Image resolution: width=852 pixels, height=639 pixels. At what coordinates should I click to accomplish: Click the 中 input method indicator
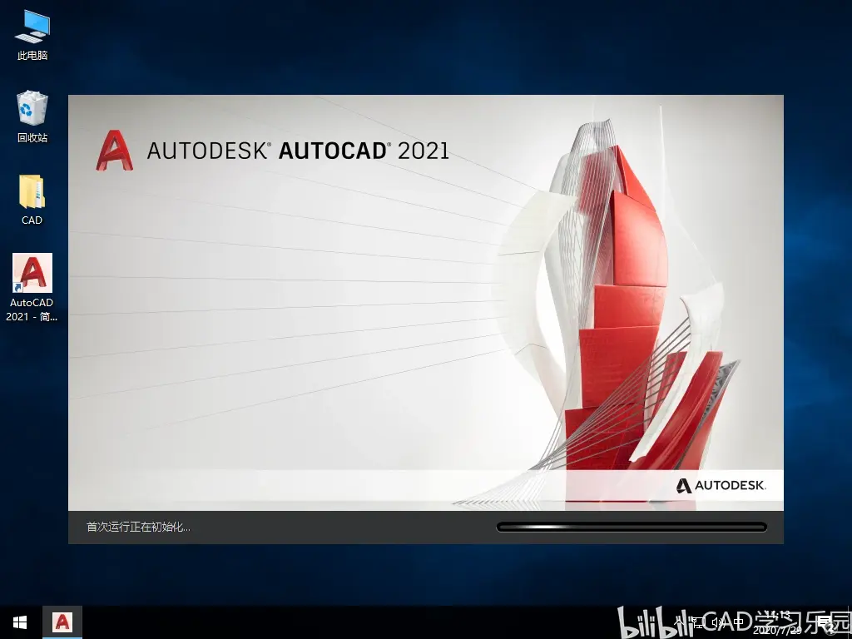[739, 622]
